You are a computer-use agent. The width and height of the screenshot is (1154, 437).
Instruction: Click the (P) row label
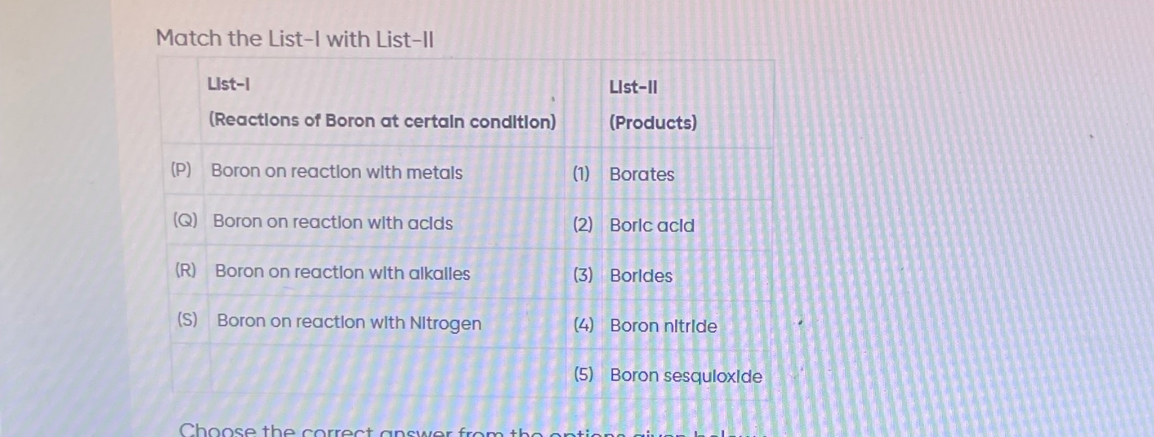tap(181, 170)
